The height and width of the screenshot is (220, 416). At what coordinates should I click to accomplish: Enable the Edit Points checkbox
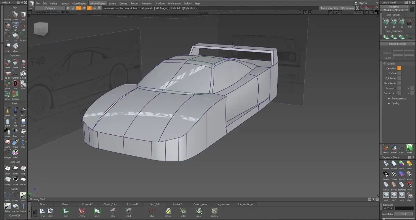click(399, 78)
